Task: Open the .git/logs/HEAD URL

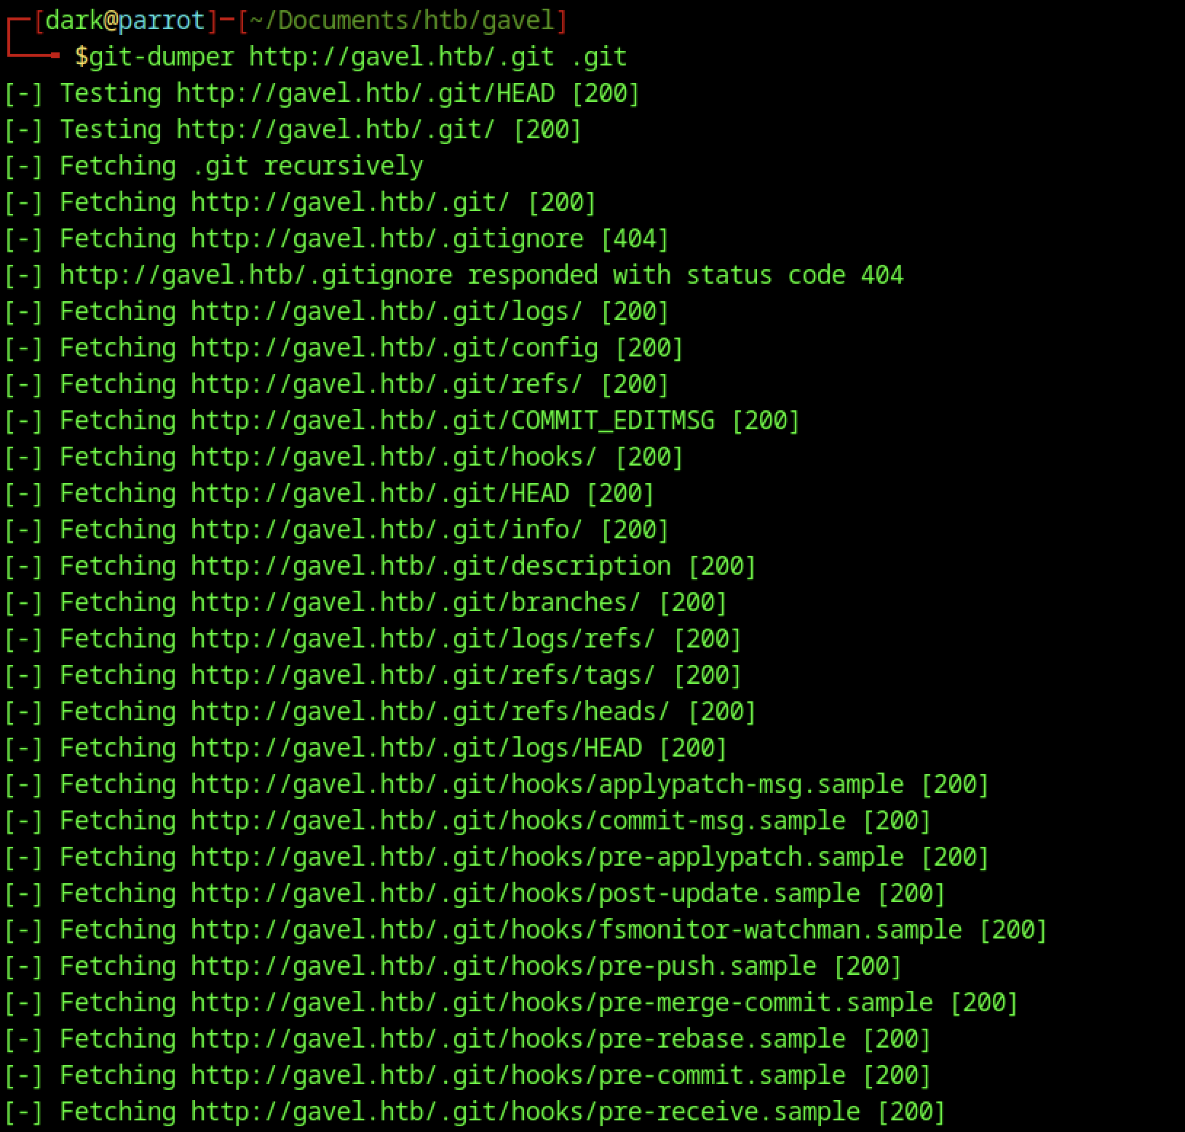Action: click(x=416, y=748)
